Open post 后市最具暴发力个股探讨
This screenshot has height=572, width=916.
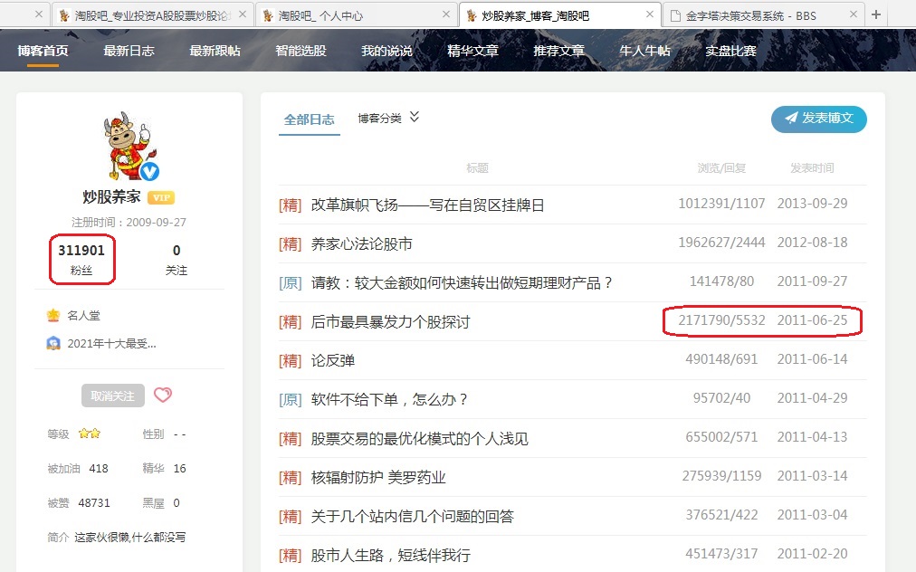(x=390, y=322)
